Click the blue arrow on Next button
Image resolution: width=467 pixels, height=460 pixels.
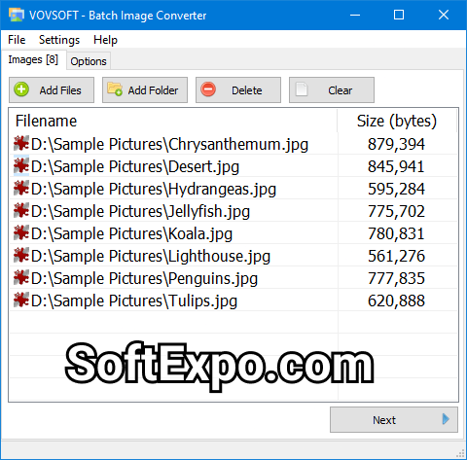(446, 419)
